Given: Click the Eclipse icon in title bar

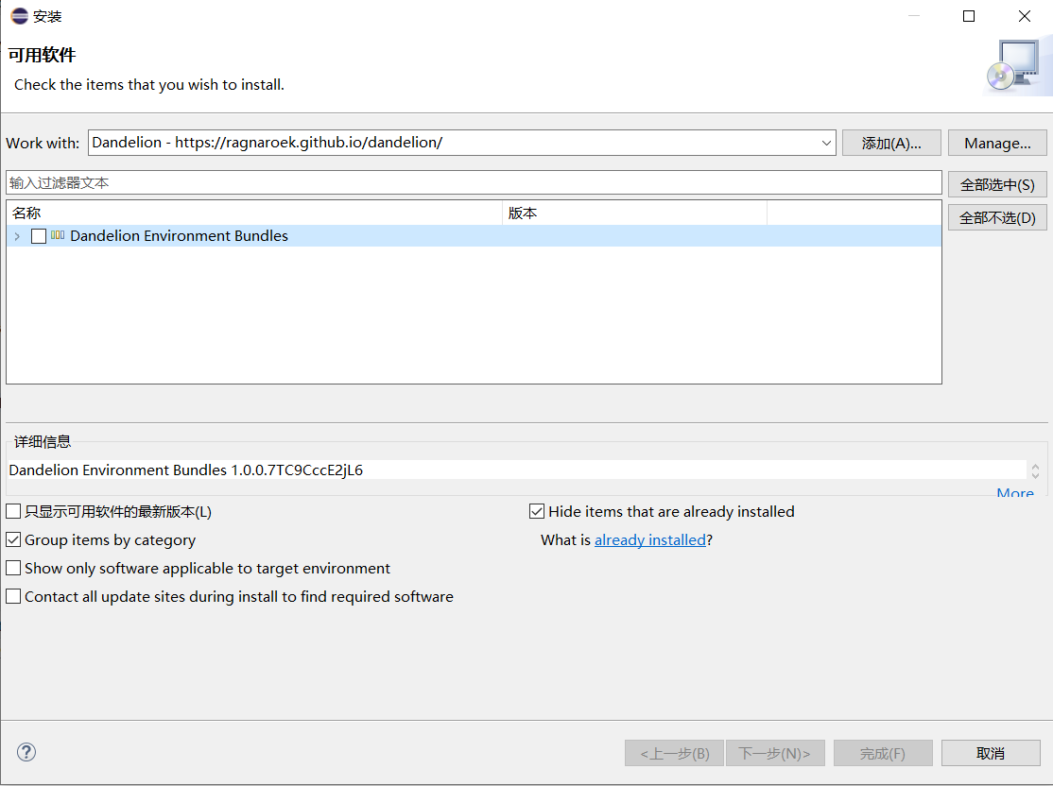Looking at the screenshot, I should tap(19, 16).
